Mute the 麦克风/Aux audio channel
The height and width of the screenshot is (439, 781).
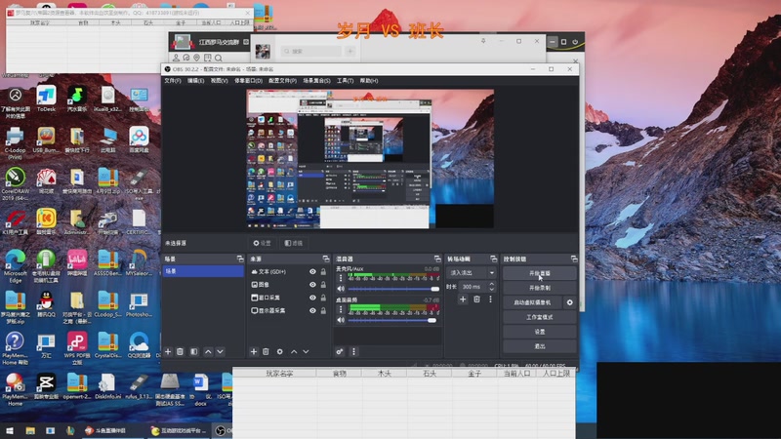(341, 289)
